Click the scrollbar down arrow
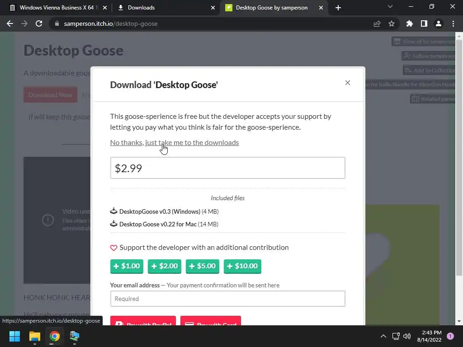The height and width of the screenshot is (347, 463). (459, 321)
